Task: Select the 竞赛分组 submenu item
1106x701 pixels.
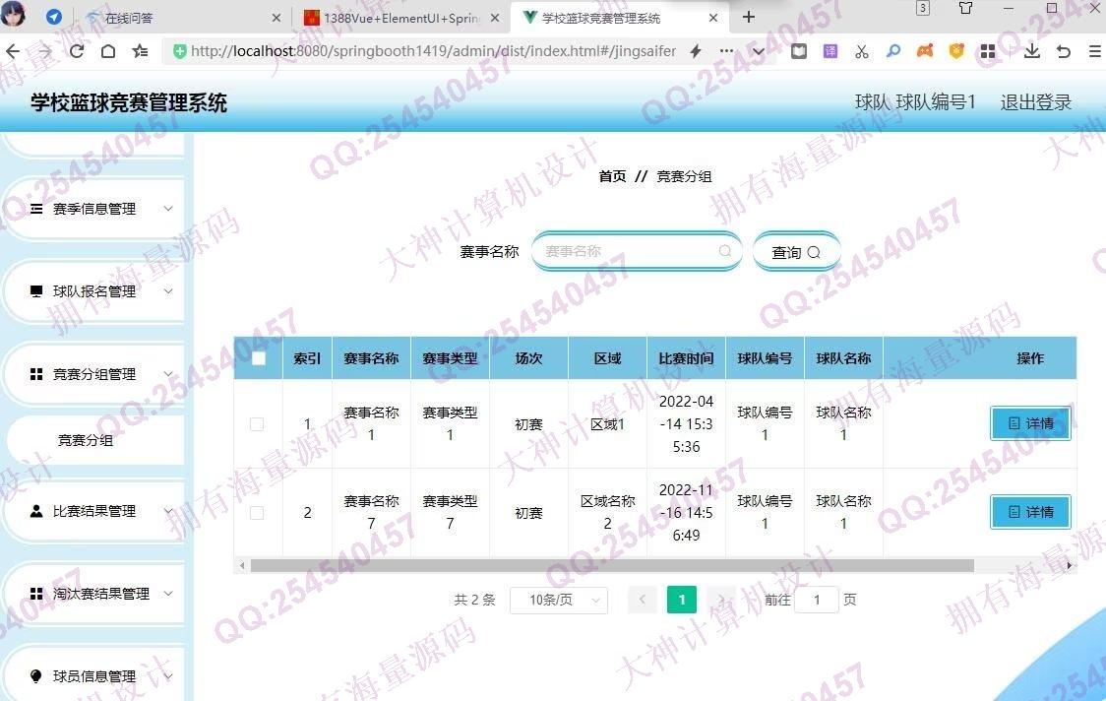Action: coord(86,440)
